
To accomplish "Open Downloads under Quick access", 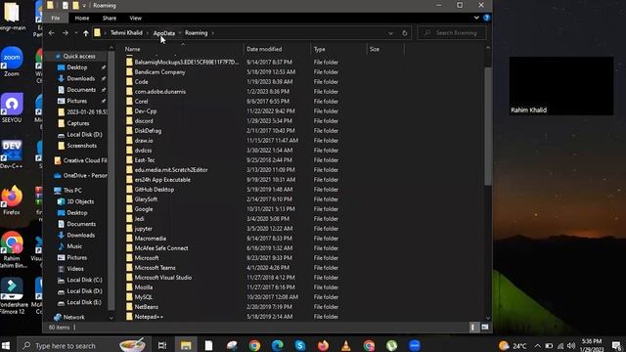I will tap(80, 78).
